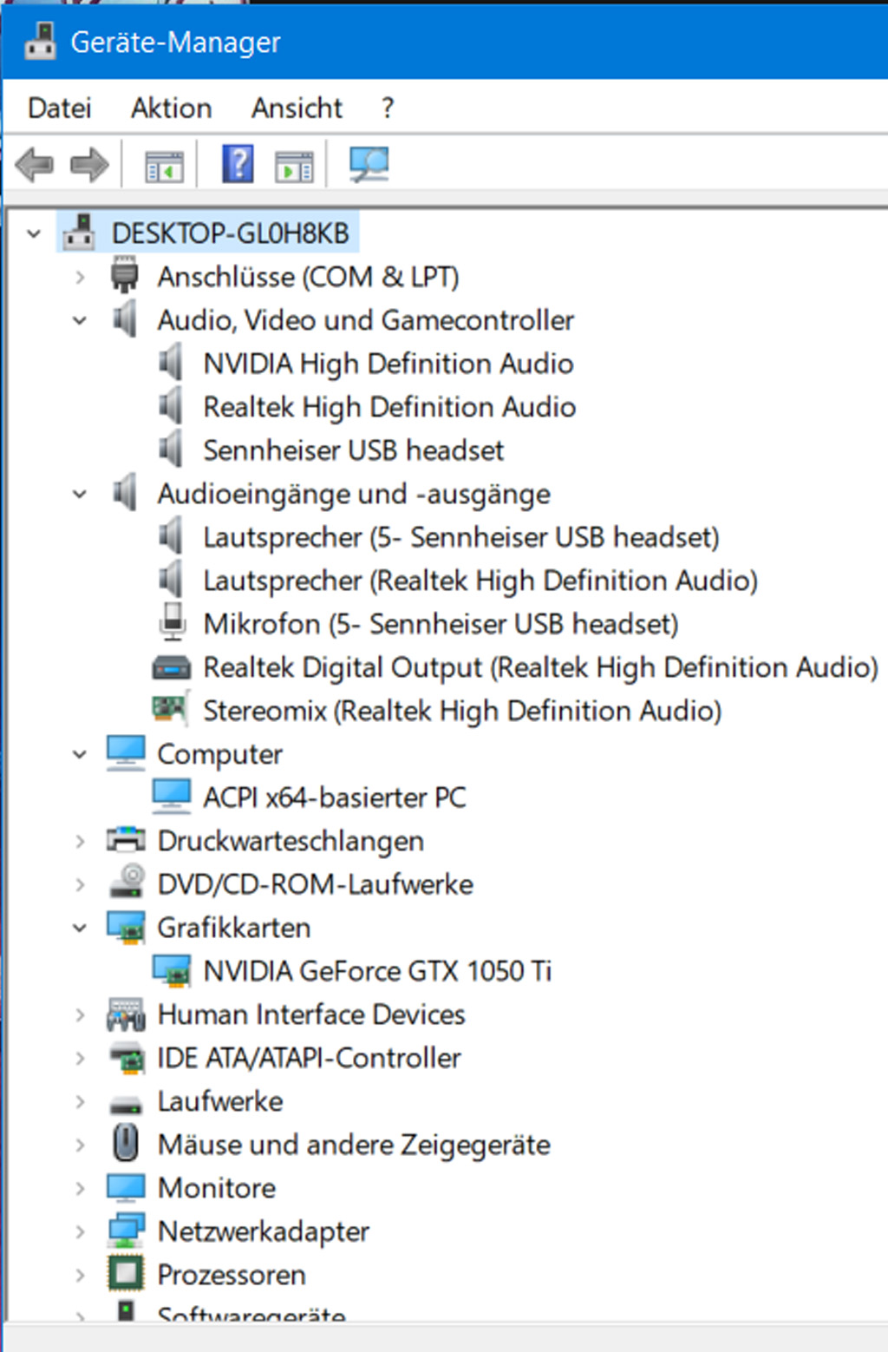Expand the Monitore category
The height and width of the screenshot is (1352, 888).
click(80, 1188)
